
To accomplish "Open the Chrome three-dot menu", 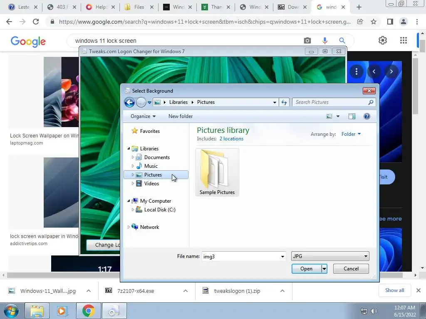I will (x=417, y=22).
